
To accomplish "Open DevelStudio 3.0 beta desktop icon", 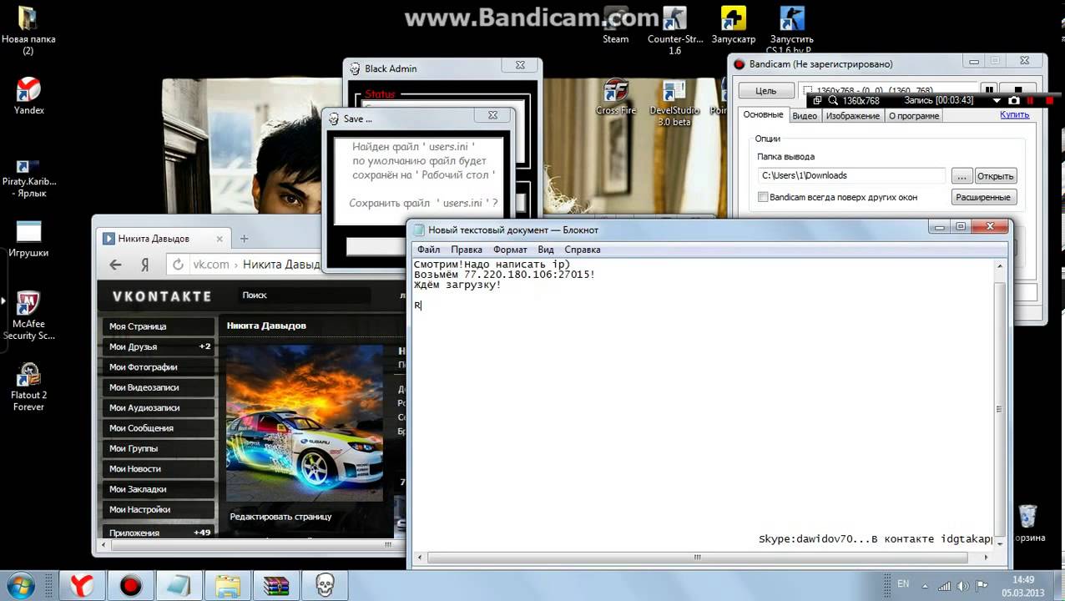I will tap(674, 104).
